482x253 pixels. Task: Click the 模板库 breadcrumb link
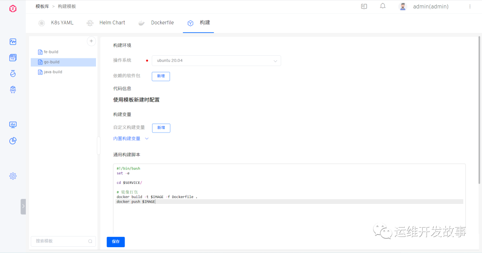(x=42, y=6)
